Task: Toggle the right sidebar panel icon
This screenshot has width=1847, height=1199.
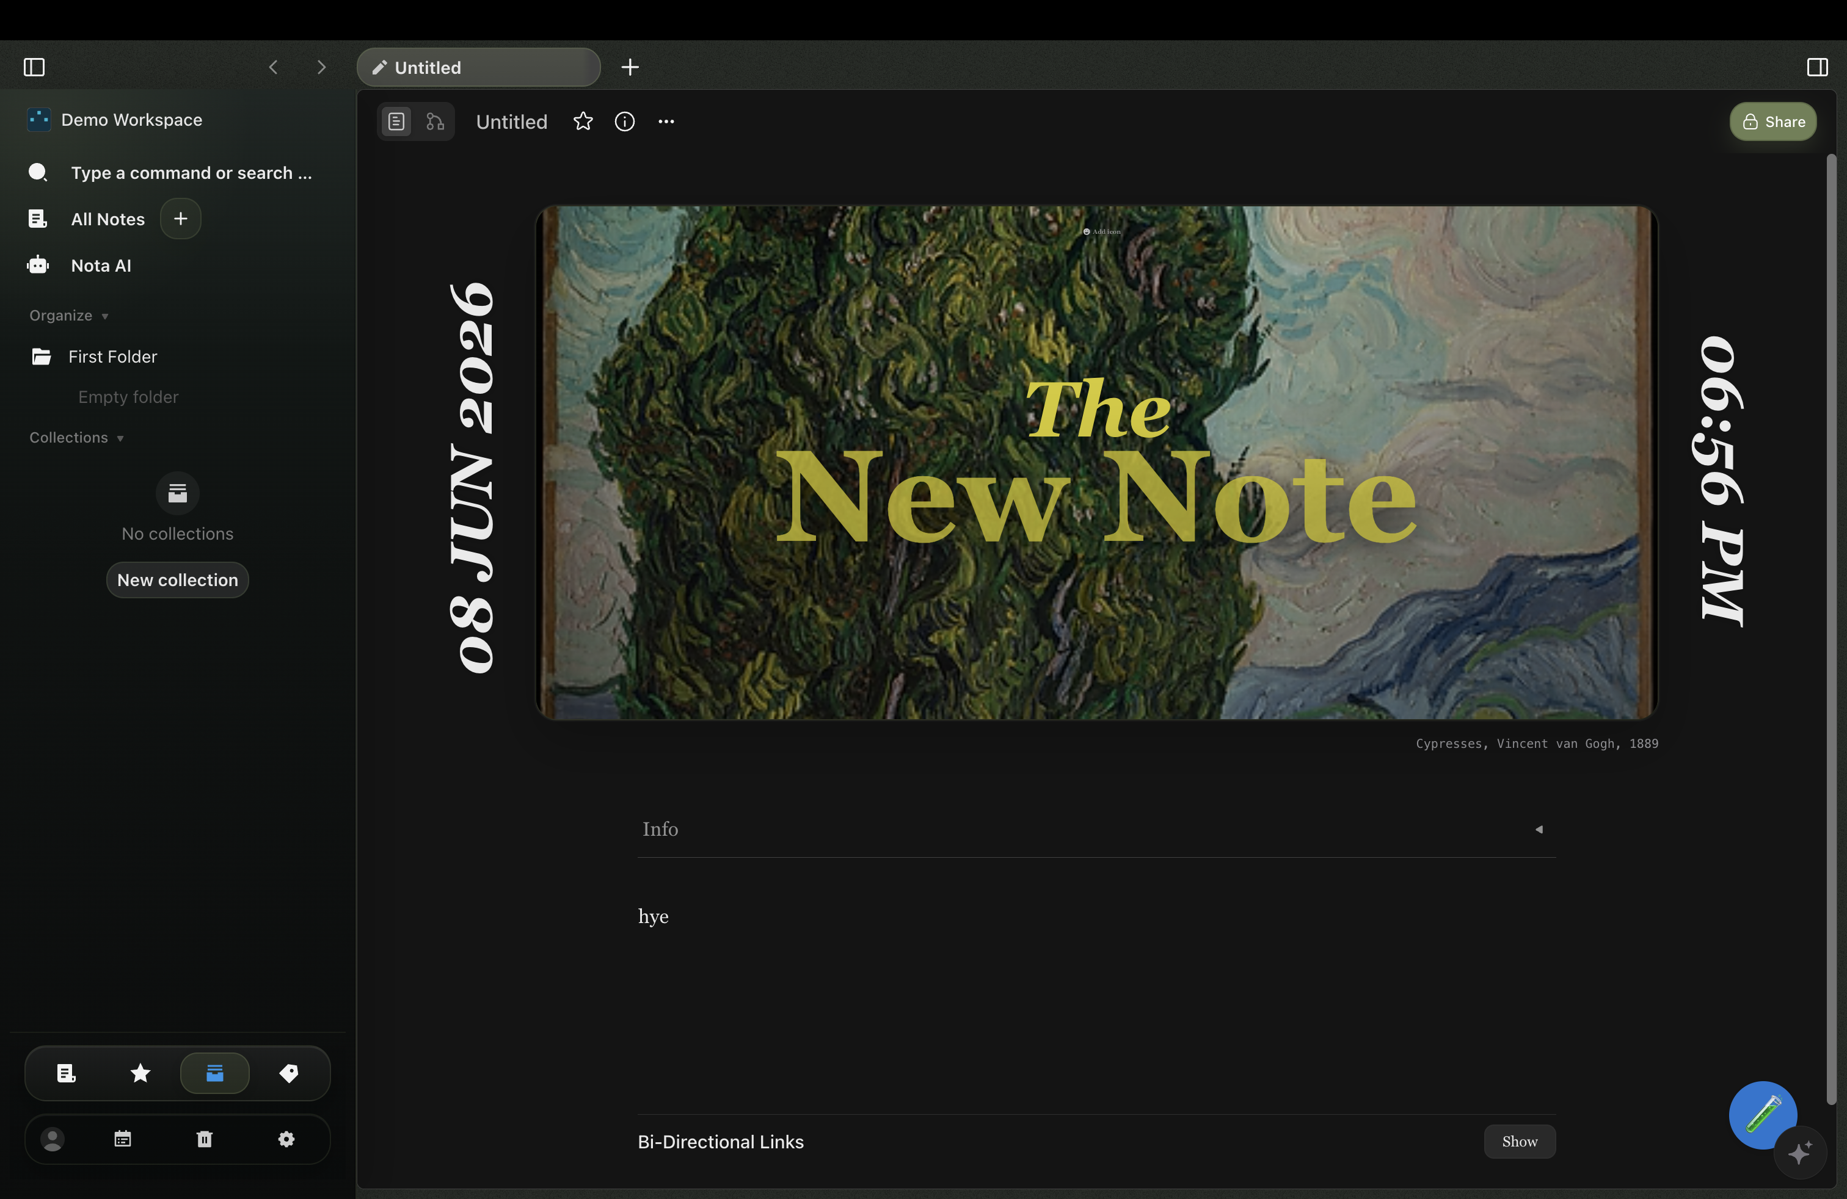Action: (x=1816, y=68)
